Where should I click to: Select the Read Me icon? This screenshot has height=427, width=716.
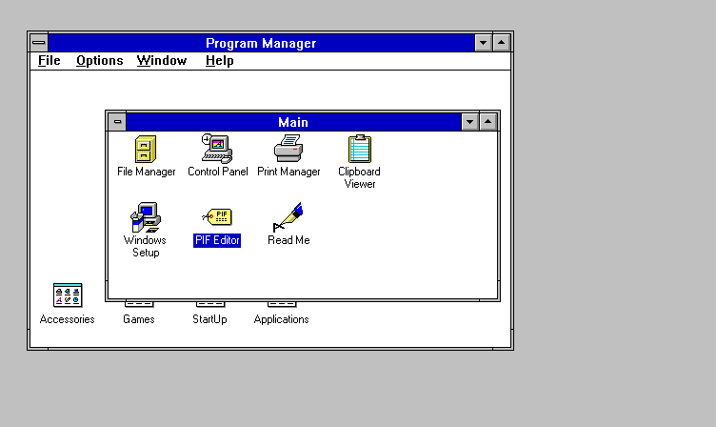click(x=288, y=216)
